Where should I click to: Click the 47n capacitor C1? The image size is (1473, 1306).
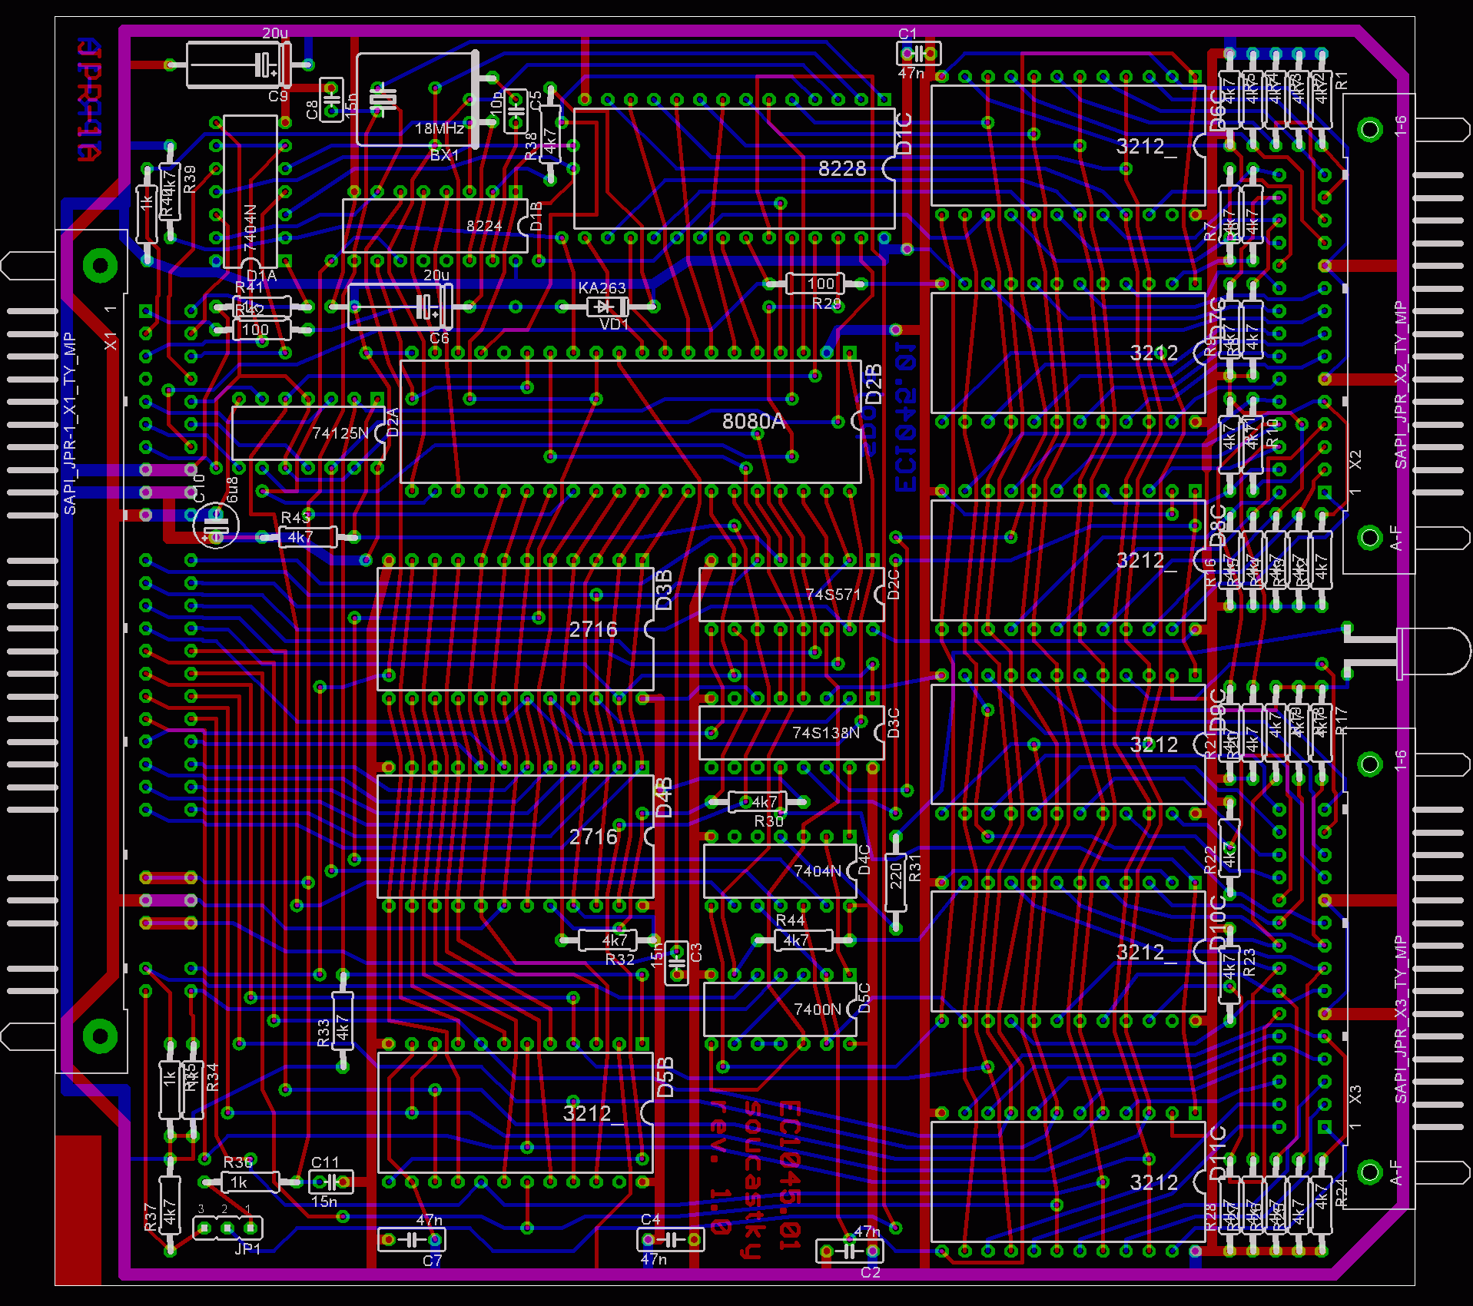coord(918,54)
